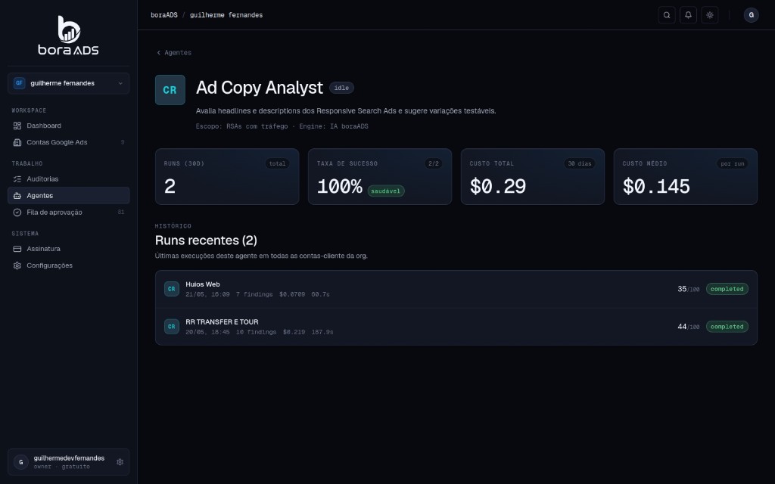Image resolution: width=775 pixels, height=484 pixels.
Task: Click boraADS breadcrumb
Action: [x=164, y=15]
